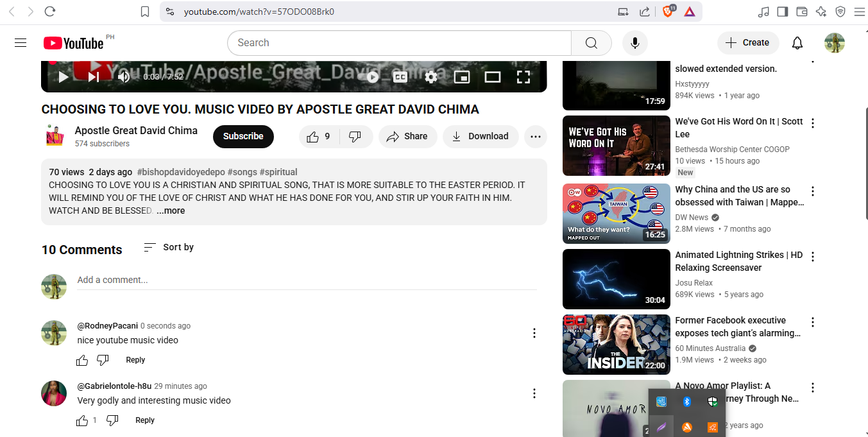Open options for We've Got His Word video
Screen dimensions: 868x437
point(813,123)
